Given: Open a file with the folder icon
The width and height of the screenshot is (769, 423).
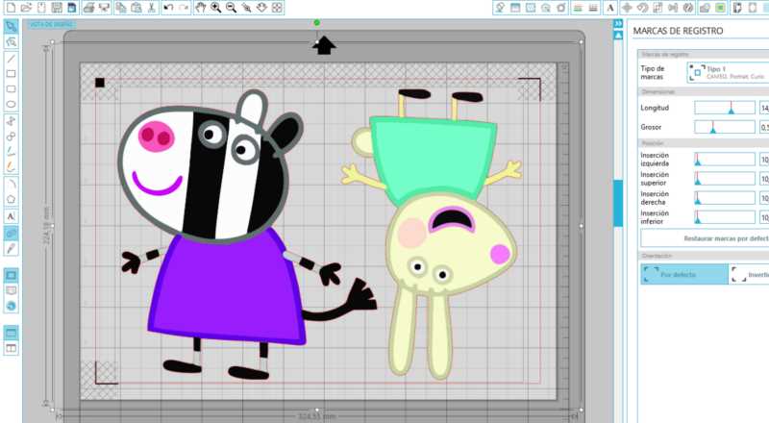Looking at the screenshot, I should [26, 8].
